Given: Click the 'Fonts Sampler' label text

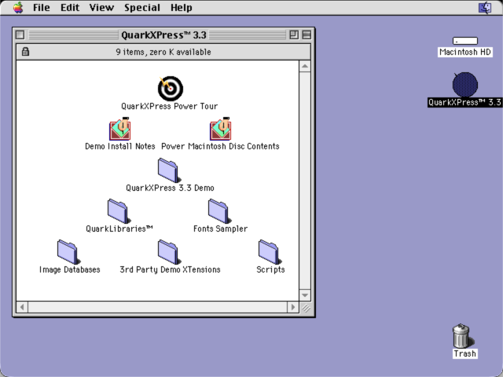Looking at the screenshot, I should [x=220, y=229].
